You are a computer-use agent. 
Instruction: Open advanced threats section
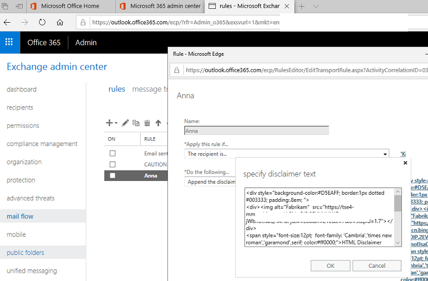pyautogui.click(x=30, y=198)
